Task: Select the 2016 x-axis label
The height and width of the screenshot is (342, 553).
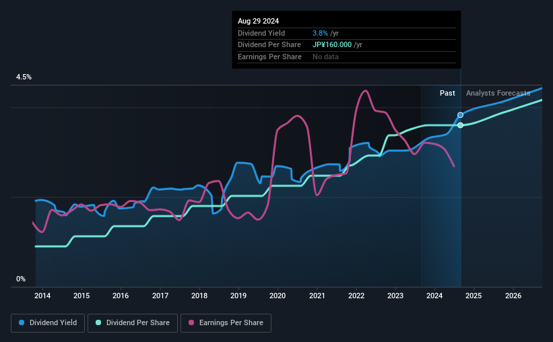Action: (121, 296)
